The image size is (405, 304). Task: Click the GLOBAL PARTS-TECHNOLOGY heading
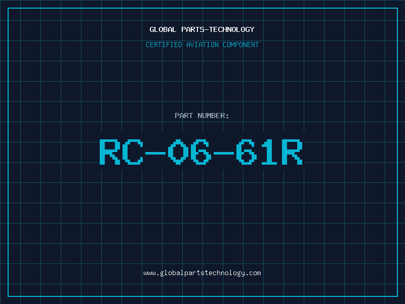pos(202,29)
